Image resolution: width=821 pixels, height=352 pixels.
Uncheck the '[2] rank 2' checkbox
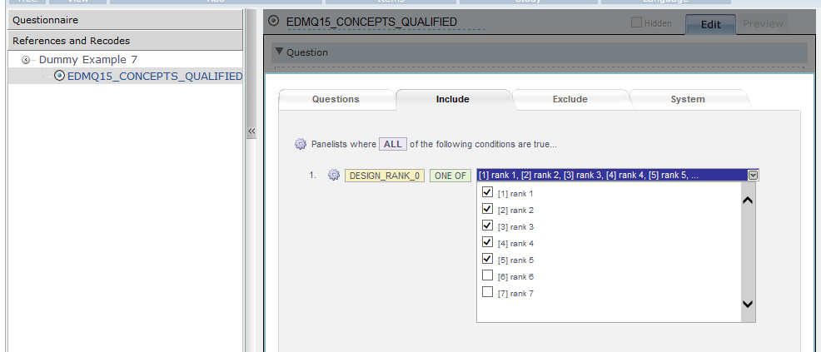point(487,209)
